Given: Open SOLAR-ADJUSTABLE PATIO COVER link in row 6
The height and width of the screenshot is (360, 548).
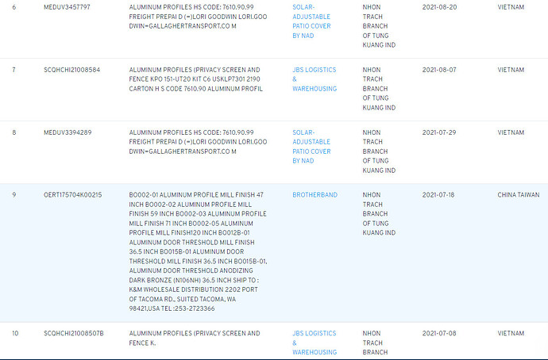Looking at the screenshot, I should click(x=311, y=21).
